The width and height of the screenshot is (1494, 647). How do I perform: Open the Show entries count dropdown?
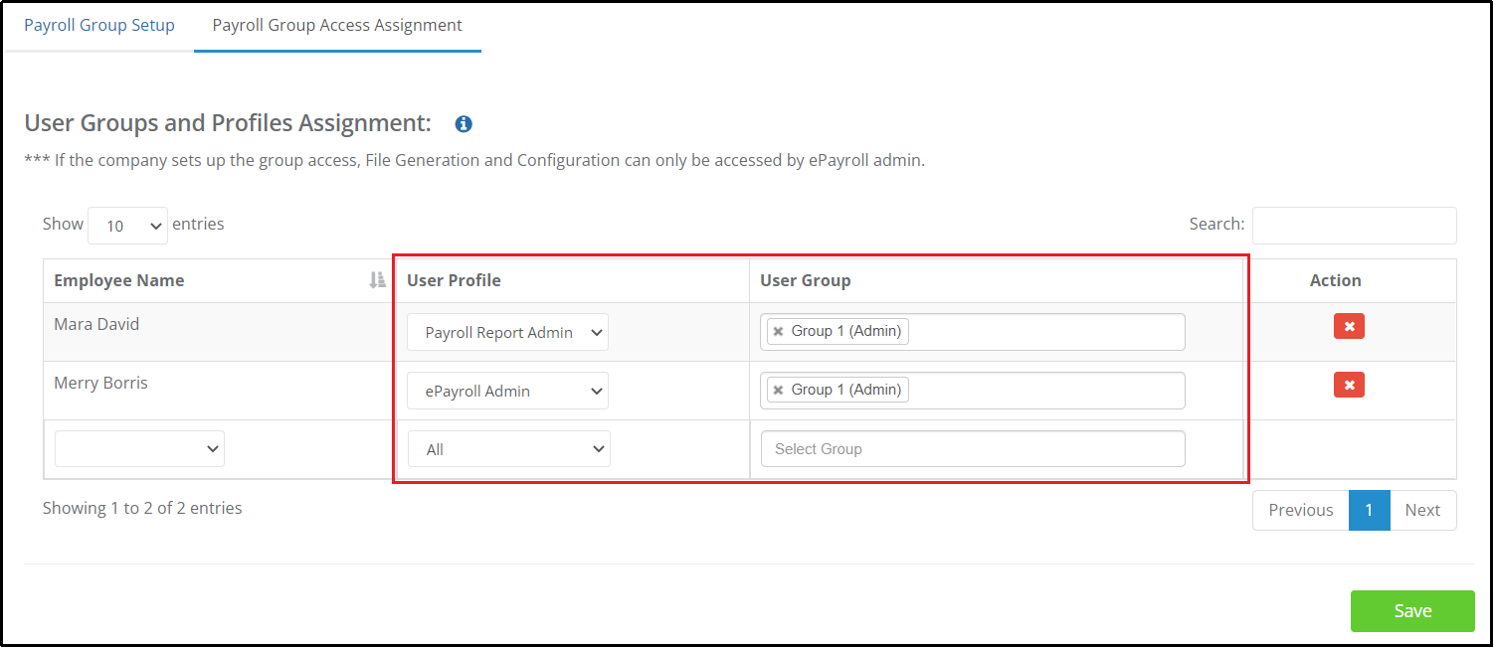(127, 226)
